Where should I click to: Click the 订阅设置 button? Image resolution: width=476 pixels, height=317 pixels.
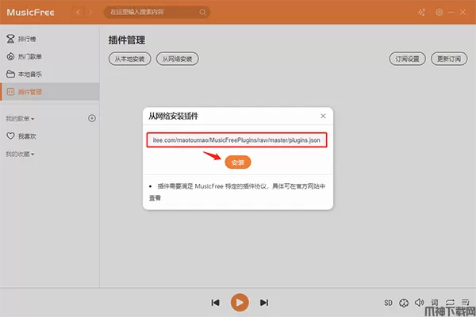click(408, 59)
